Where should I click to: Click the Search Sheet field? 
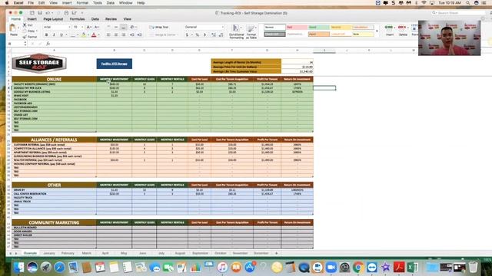pyautogui.click(x=458, y=13)
